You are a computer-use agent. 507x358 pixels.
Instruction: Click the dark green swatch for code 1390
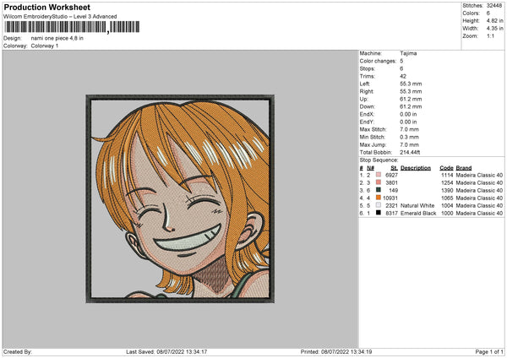[x=379, y=190]
